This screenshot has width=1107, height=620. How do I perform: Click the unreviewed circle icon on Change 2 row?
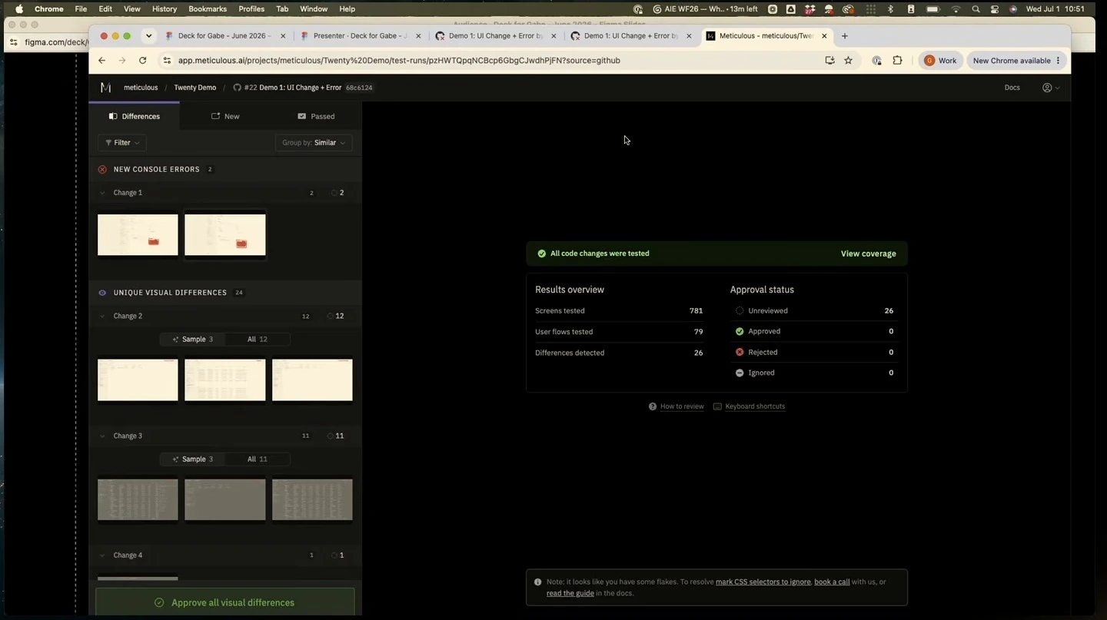(x=331, y=316)
